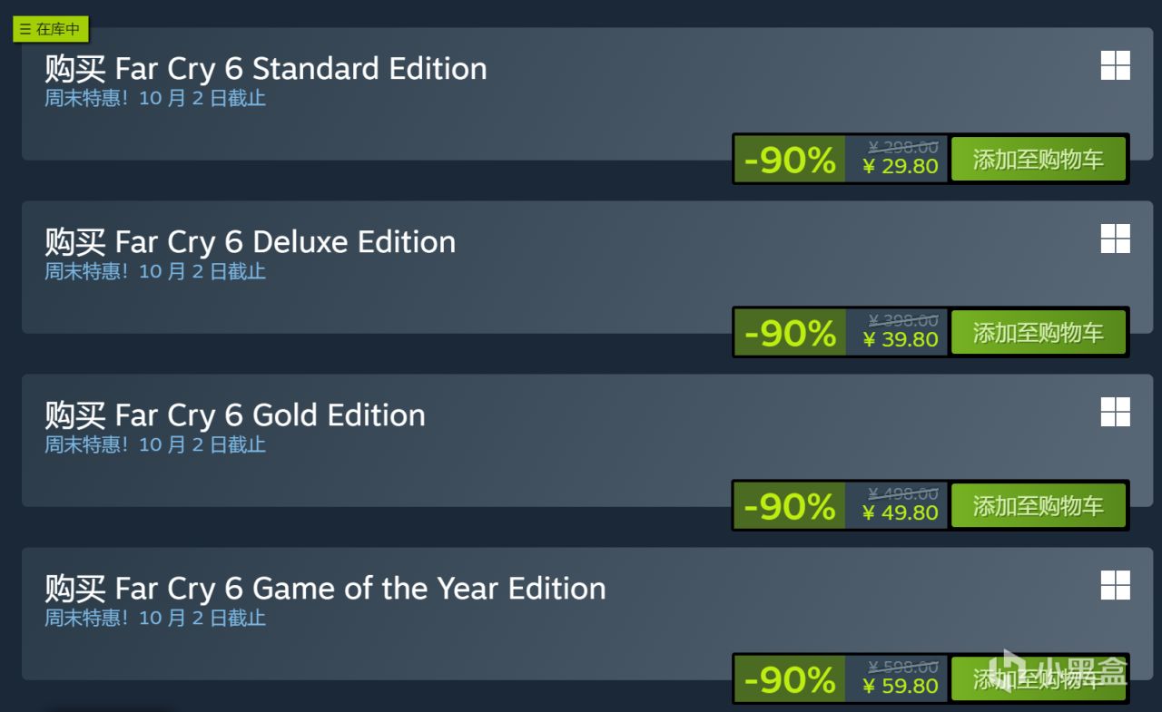Click the -90% badge for Deluxe Edition
The image size is (1162, 712).
[x=790, y=333]
